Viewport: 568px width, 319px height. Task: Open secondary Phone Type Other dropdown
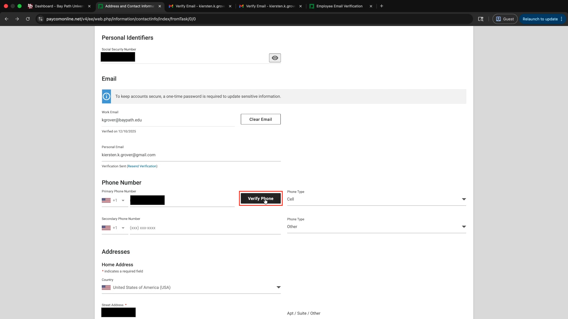464,227
